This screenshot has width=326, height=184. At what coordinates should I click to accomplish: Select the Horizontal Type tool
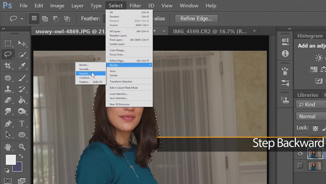click(x=22, y=123)
